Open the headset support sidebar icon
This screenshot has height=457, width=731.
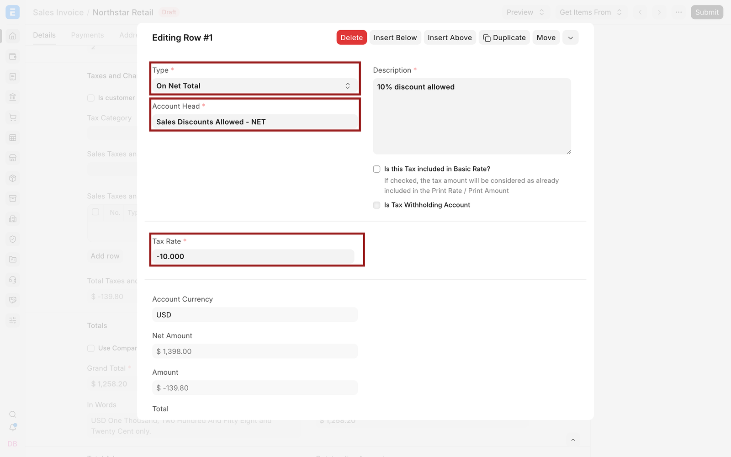point(13,280)
